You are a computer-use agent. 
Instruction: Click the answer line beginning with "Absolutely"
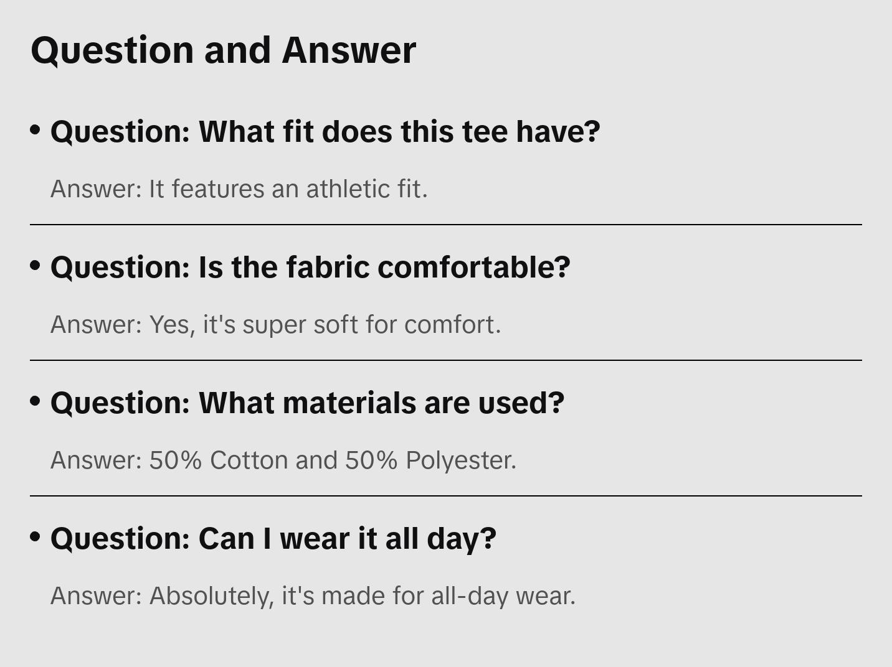[313, 596]
